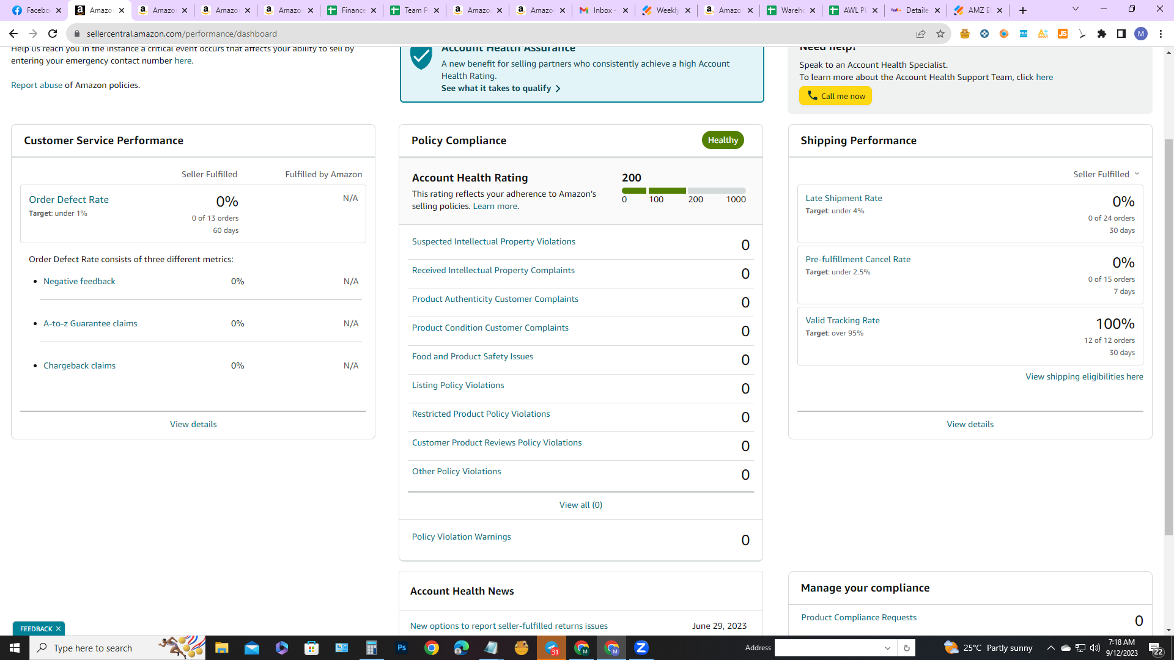
Task: Open the Chrome three-dot menu
Action: [1161, 34]
